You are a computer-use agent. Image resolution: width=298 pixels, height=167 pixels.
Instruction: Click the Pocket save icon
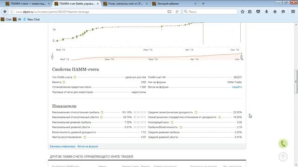[258, 12]
